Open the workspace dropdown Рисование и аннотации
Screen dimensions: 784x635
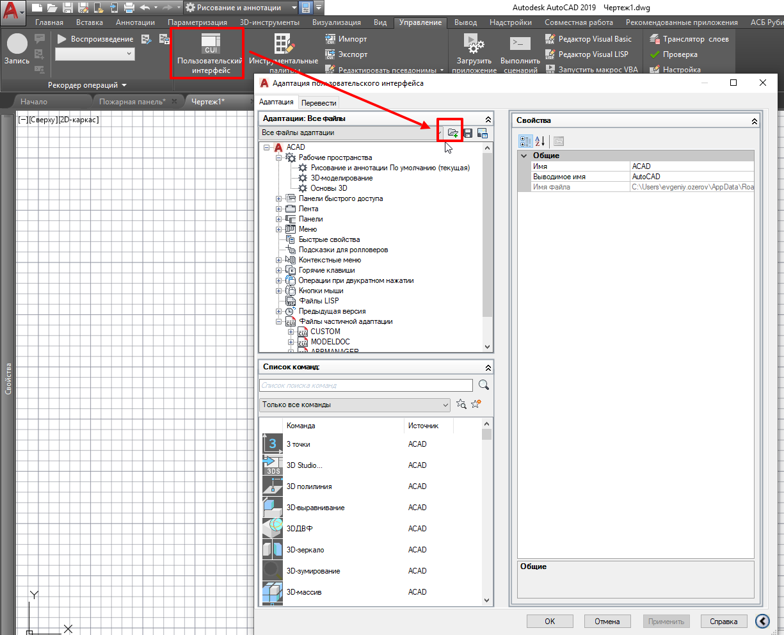[241, 8]
